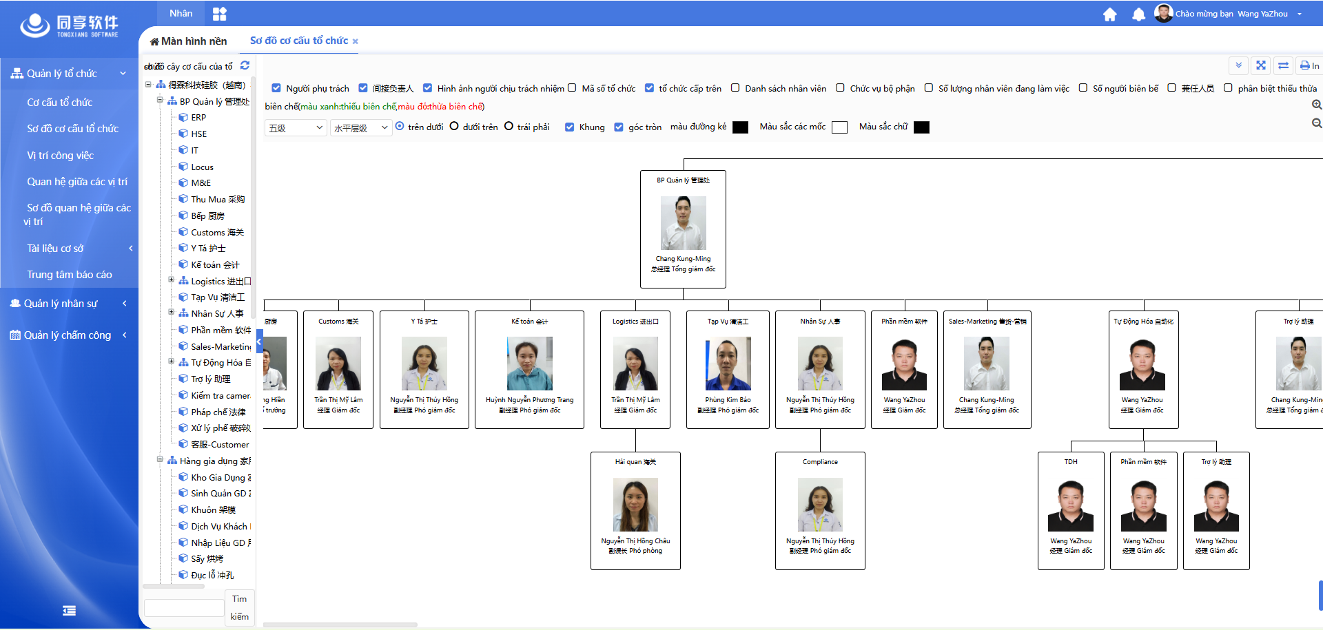1323x630 pixels.
Task: Collapse the BP Quản lý 管理处 tree node
Action: point(160,100)
